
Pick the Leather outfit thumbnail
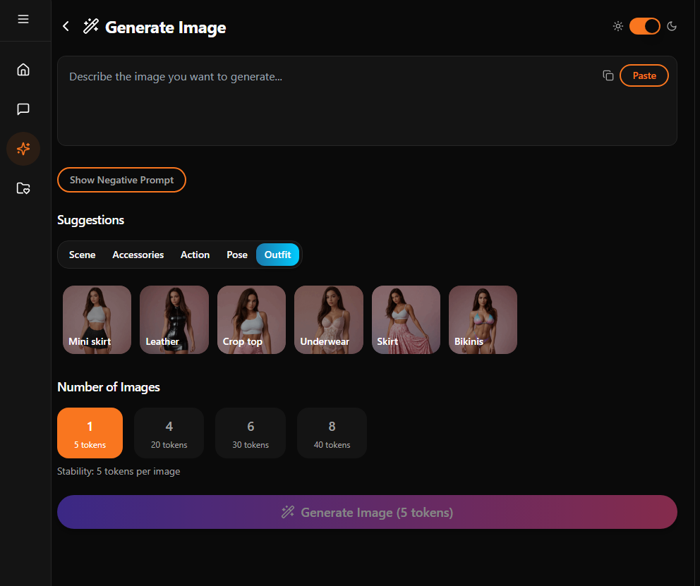click(x=174, y=319)
